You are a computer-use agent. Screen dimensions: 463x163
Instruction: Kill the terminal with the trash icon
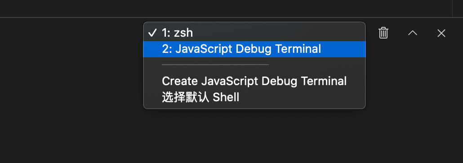coord(383,33)
